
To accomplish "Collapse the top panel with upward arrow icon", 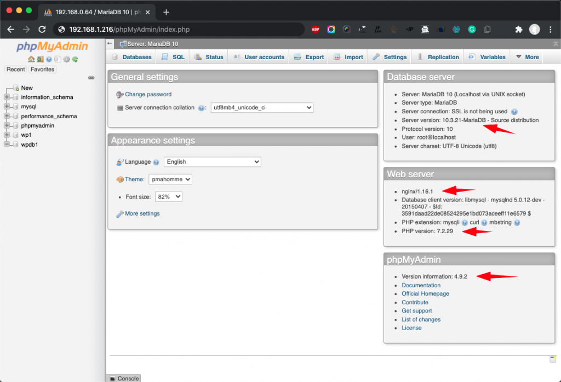I will 556,44.
